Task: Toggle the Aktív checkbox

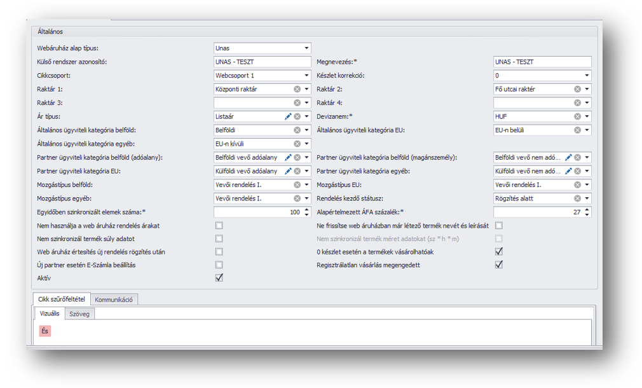Action: click(x=219, y=278)
